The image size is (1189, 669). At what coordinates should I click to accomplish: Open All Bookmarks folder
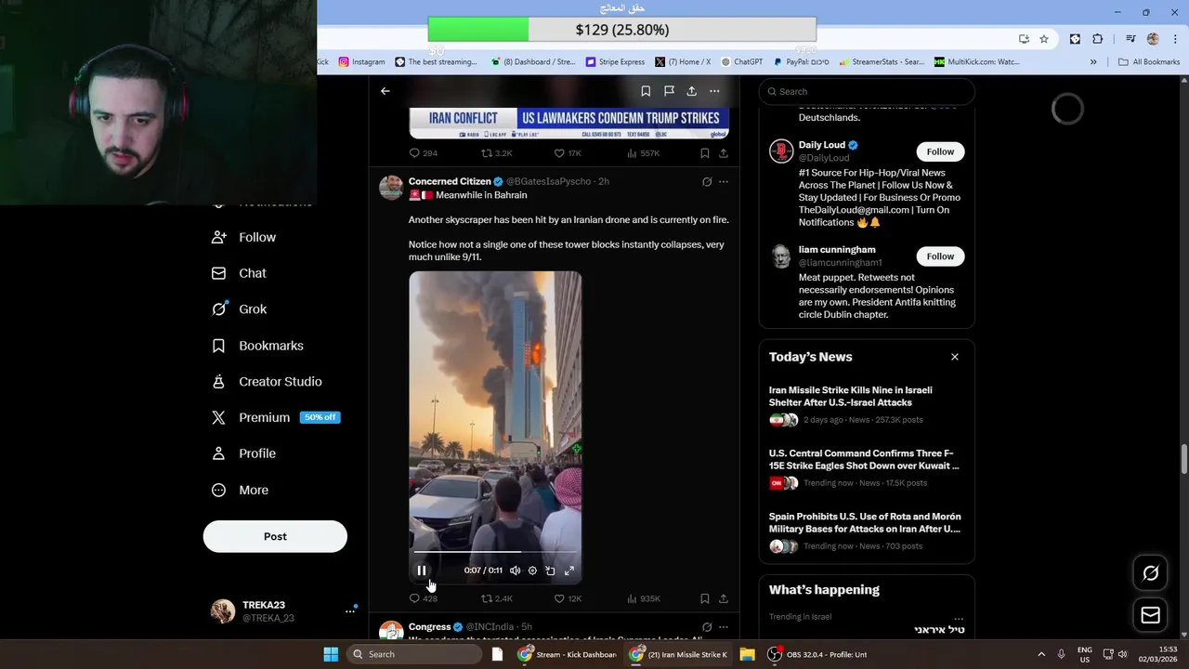(1149, 62)
